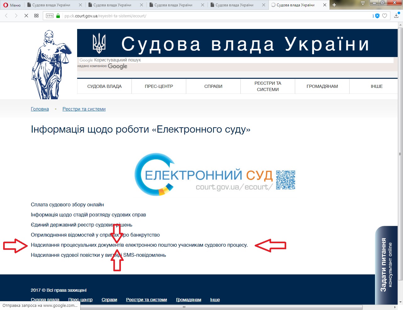Click the green security padlock icon
The height and width of the screenshot is (310, 403).
58,16
